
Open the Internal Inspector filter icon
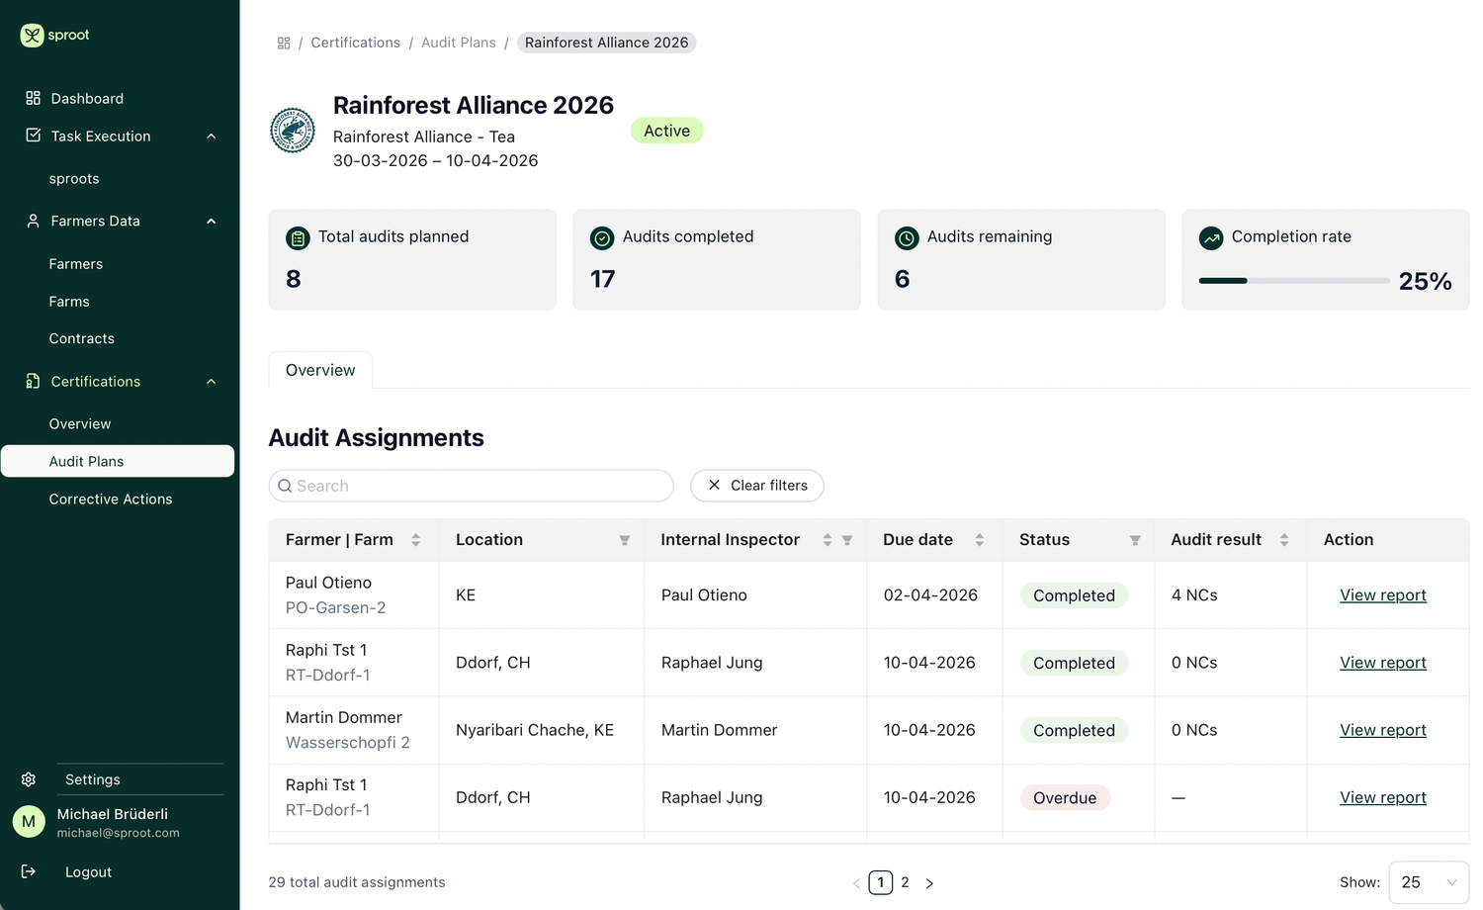(847, 540)
